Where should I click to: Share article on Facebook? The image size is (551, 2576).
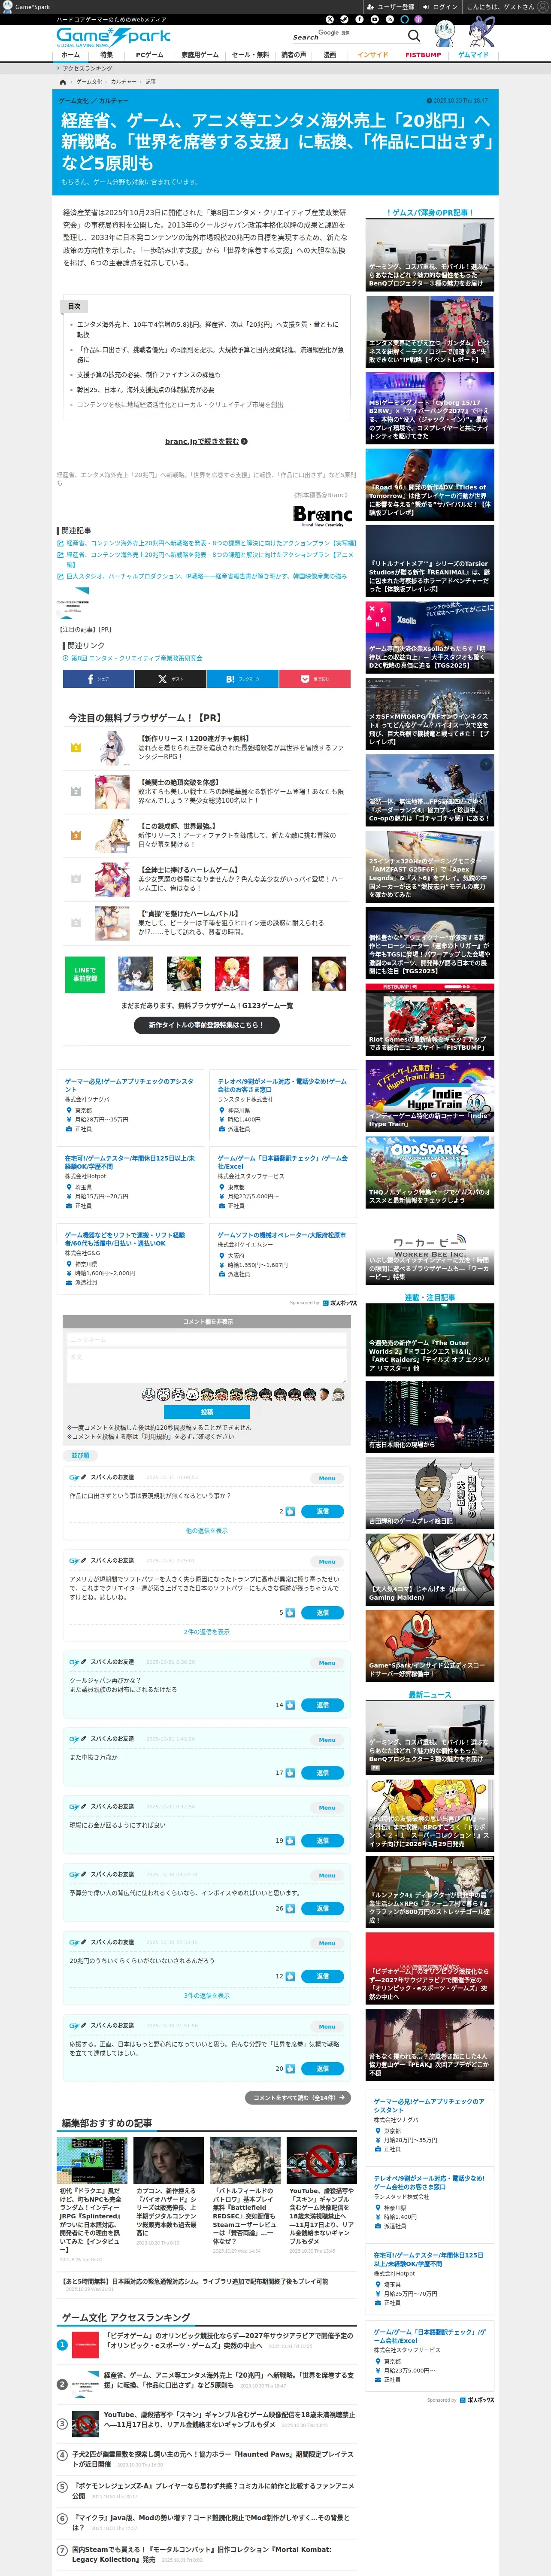[x=98, y=679]
